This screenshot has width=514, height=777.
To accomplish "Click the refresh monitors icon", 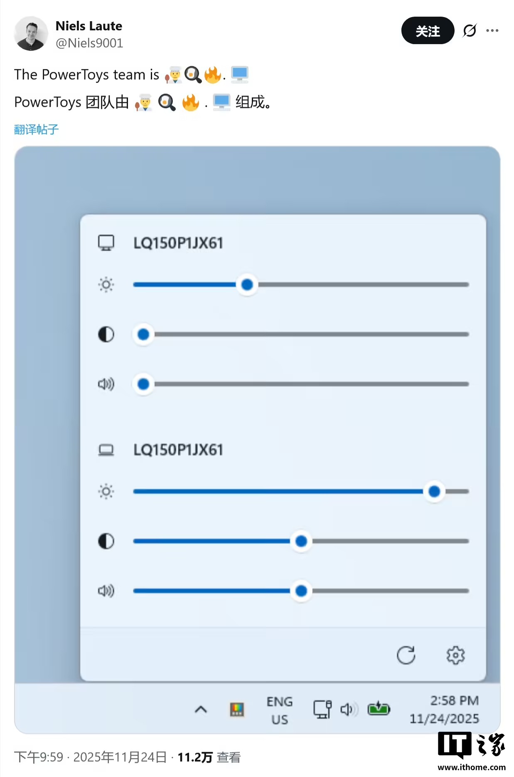I will 406,656.
